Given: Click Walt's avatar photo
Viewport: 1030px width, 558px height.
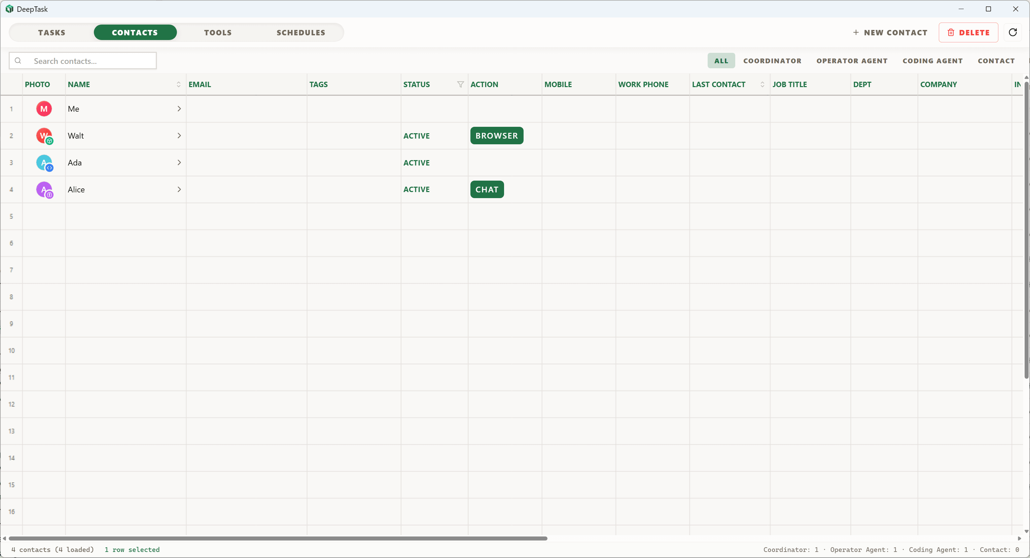Looking at the screenshot, I should point(44,136).
